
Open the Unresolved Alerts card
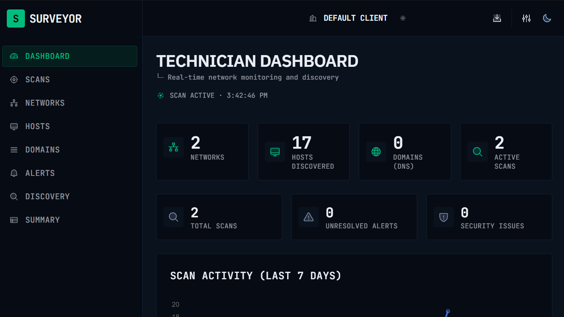[354, 217]
